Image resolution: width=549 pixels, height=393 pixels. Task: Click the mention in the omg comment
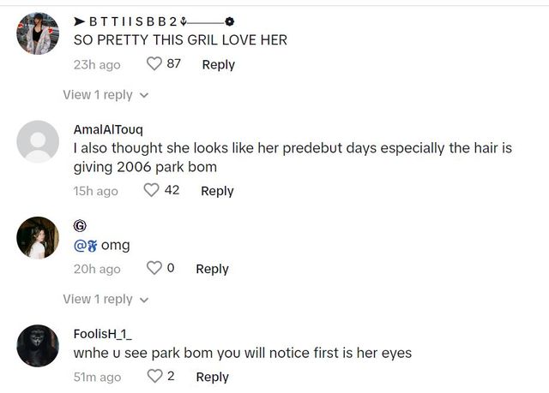coord(85,246)
